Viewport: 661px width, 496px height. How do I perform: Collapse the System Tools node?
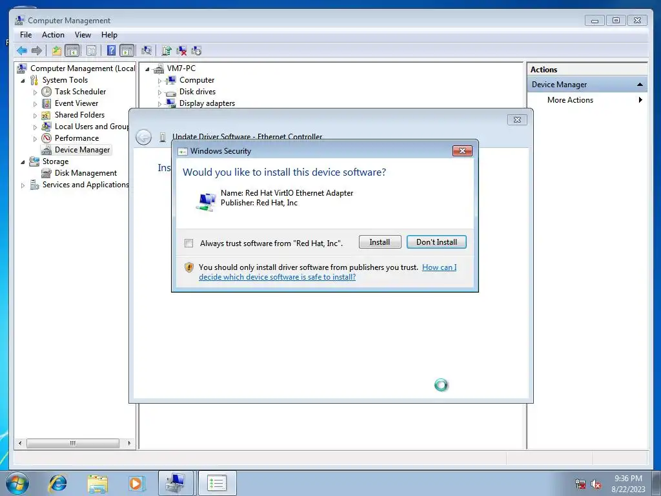pyautogui.click(x=23, y=81)
